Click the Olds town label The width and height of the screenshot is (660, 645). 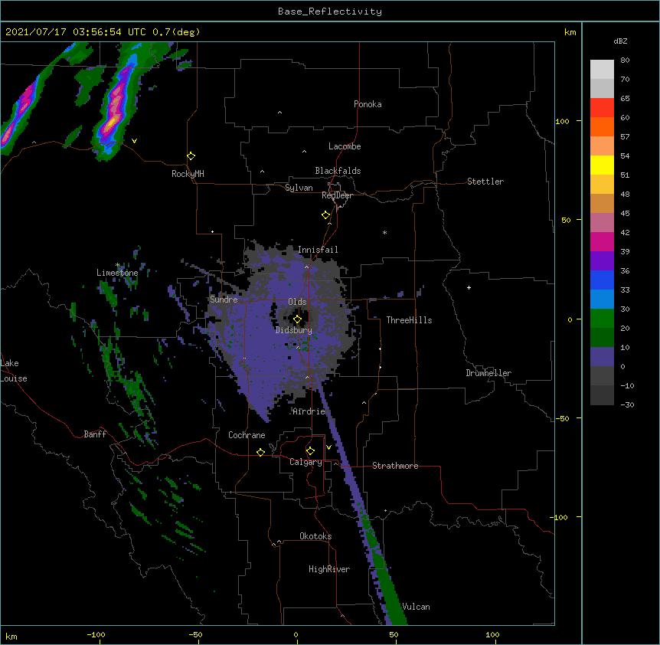coord(297,302)
